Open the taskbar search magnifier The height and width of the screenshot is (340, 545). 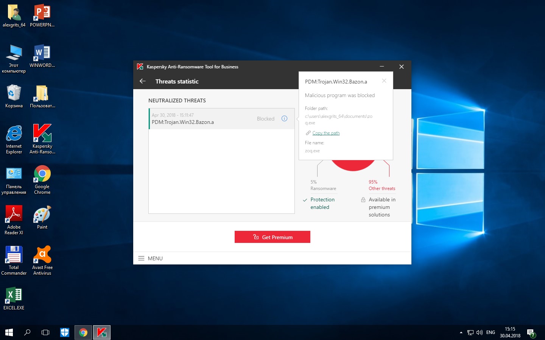[27, 332]
